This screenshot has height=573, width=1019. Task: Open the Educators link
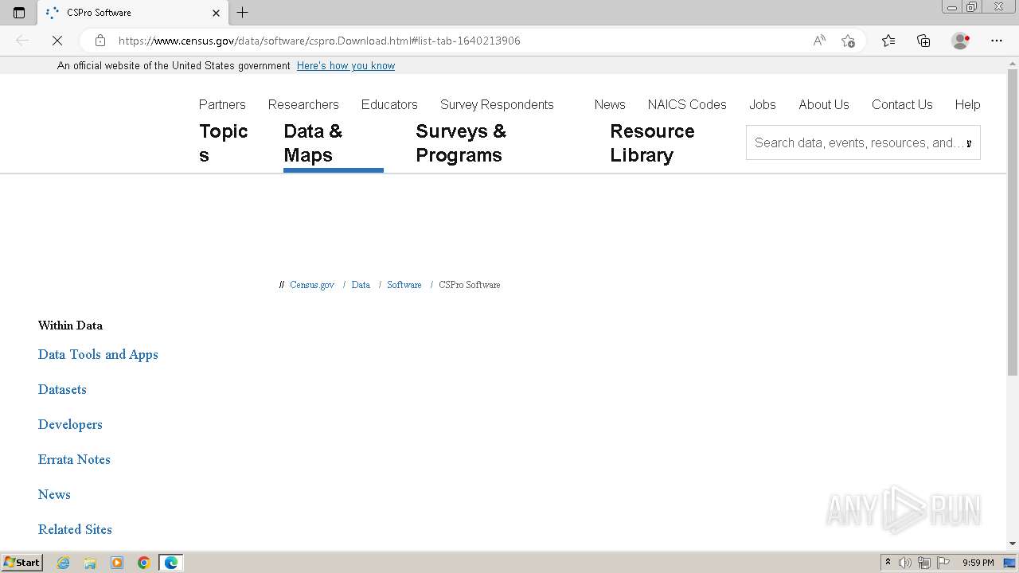[389, 104]
